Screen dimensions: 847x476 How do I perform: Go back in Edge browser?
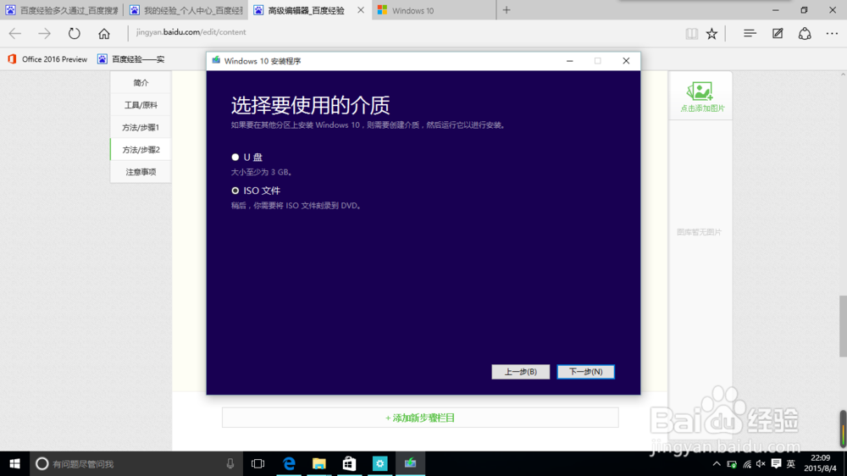point(15,34)
